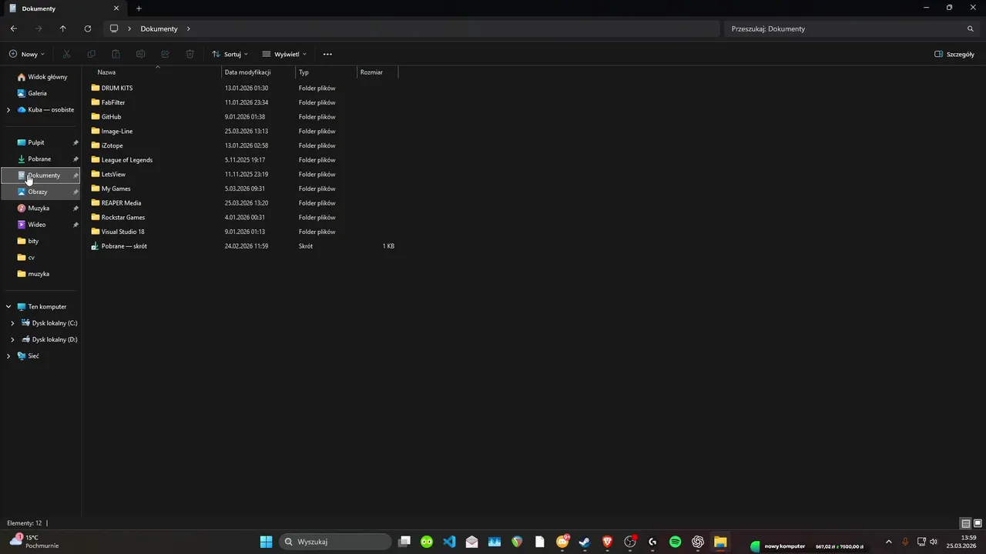
Task: Open Duolingo green icon on taskbar
Action: (x=427, y=542)
